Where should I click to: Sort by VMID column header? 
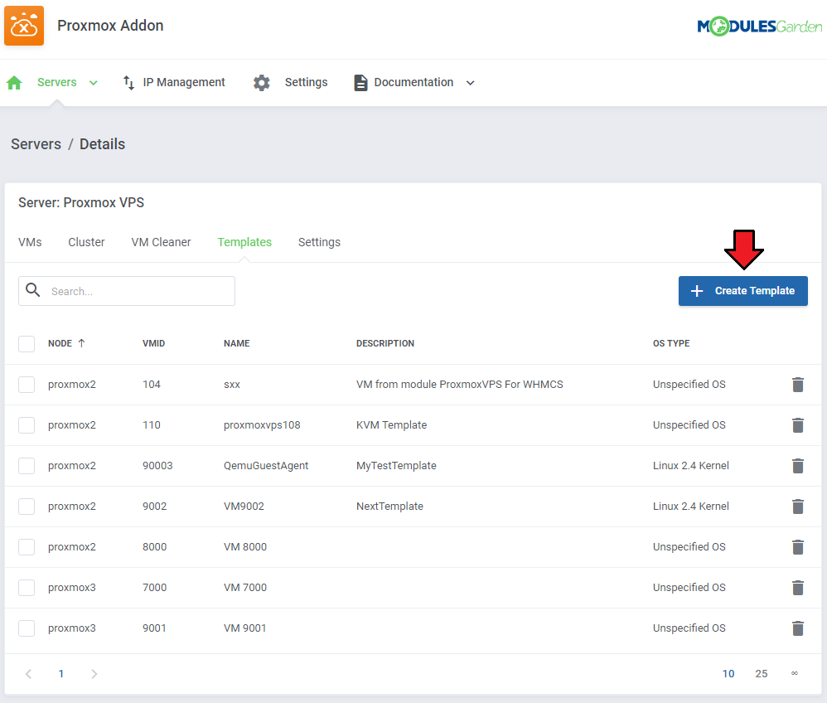coord(153,343)
